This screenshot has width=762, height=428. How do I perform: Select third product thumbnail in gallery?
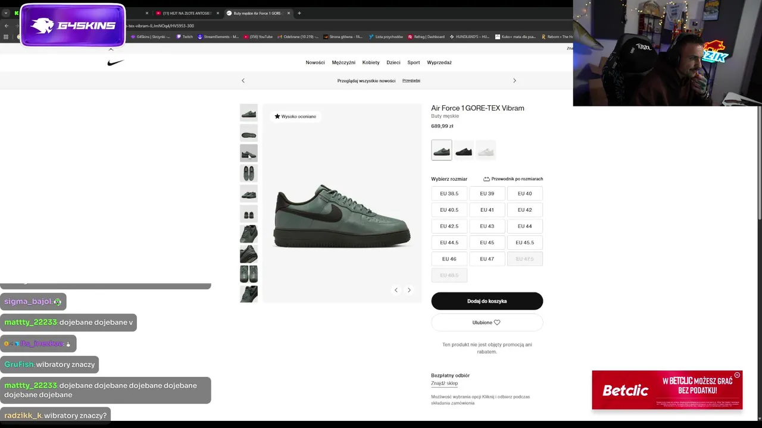[249, 153]
